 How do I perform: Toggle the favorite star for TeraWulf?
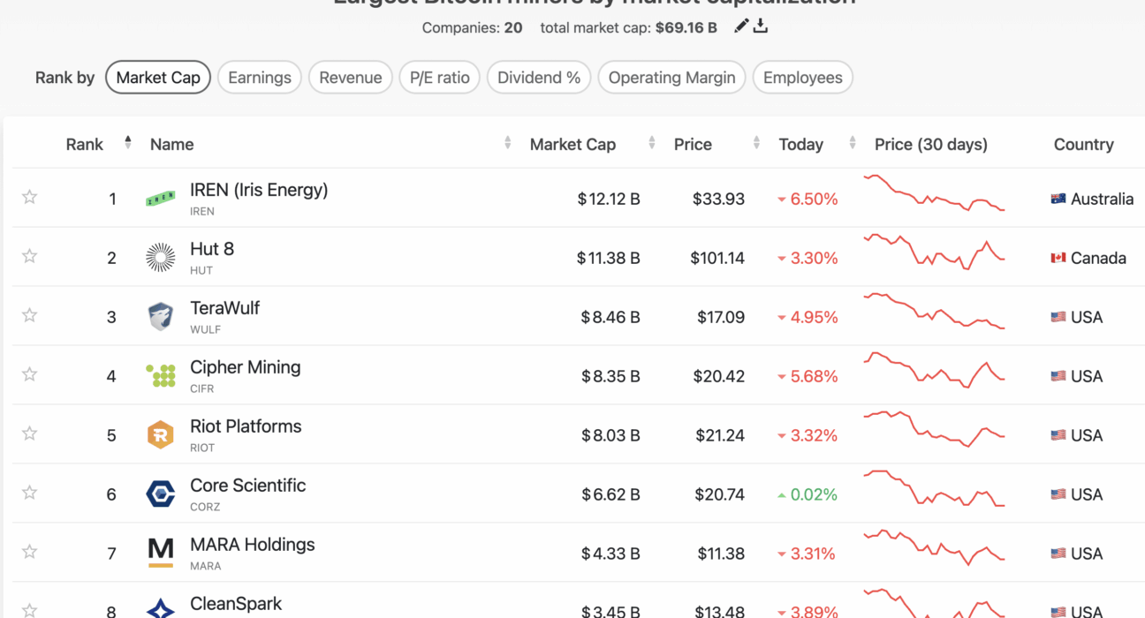tap(29, 315)
